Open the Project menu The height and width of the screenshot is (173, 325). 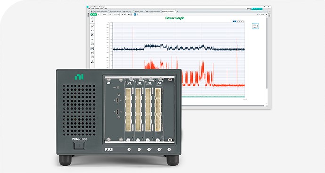97,8
